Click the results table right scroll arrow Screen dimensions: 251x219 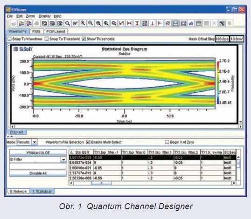[234, 183]
